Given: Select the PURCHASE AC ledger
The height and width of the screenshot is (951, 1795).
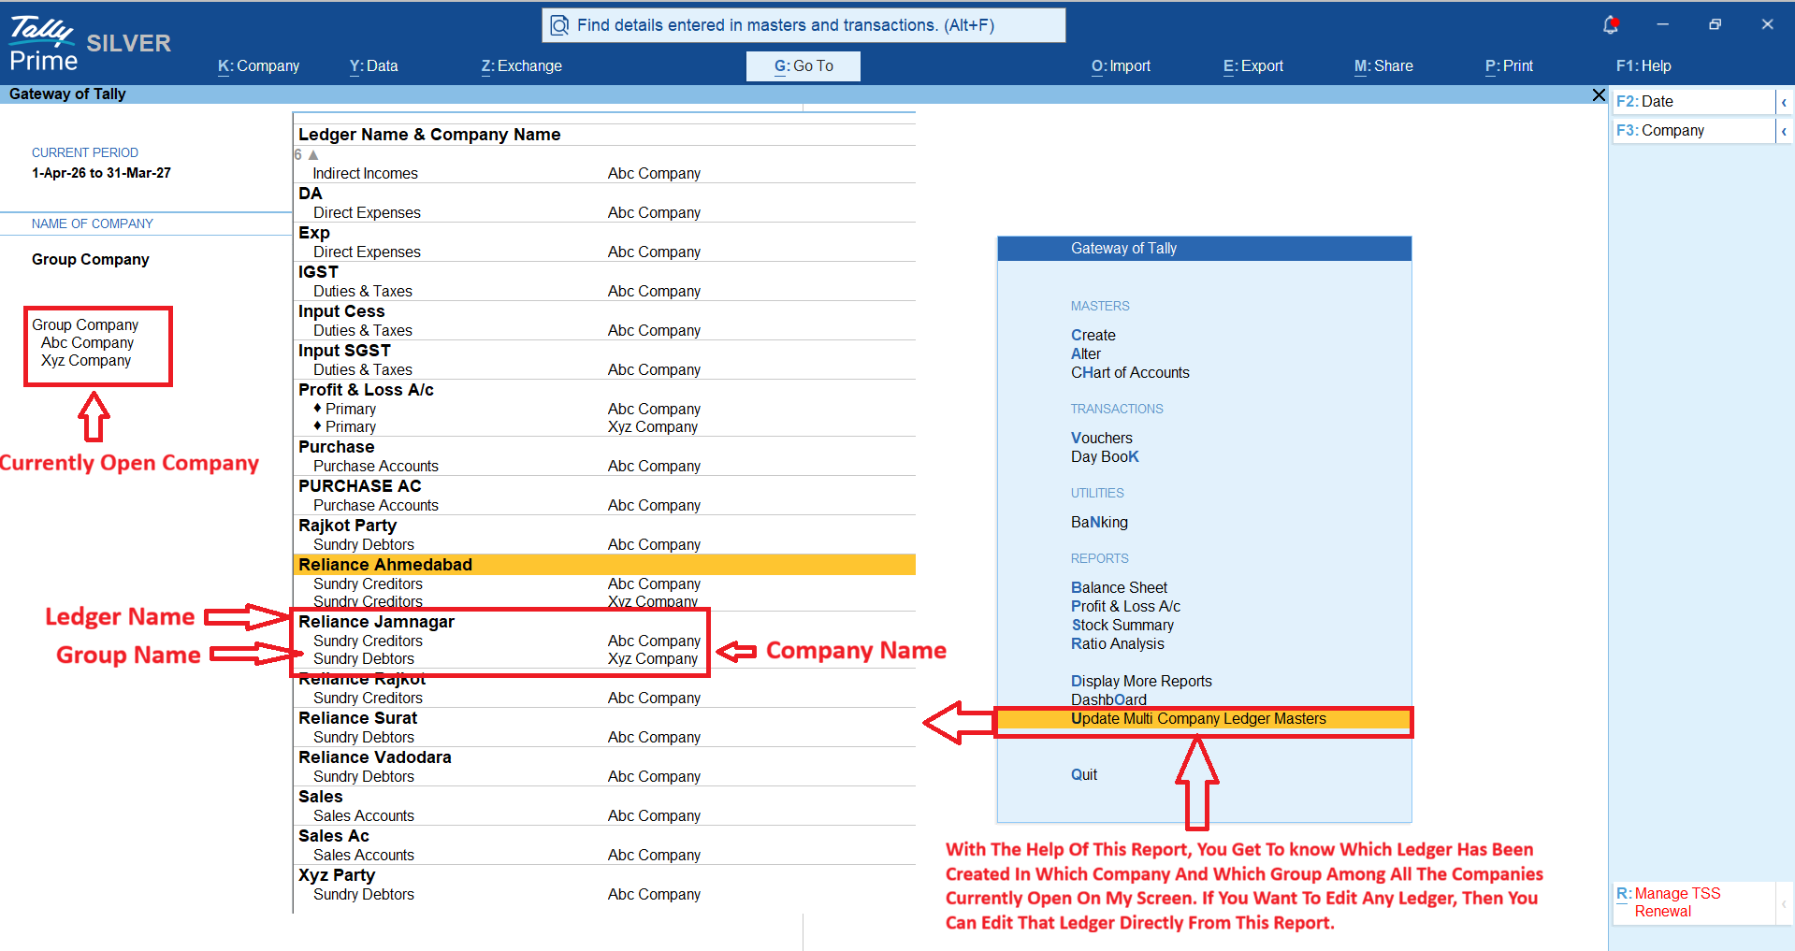Looking at the screenshot, I should point(359,486).
